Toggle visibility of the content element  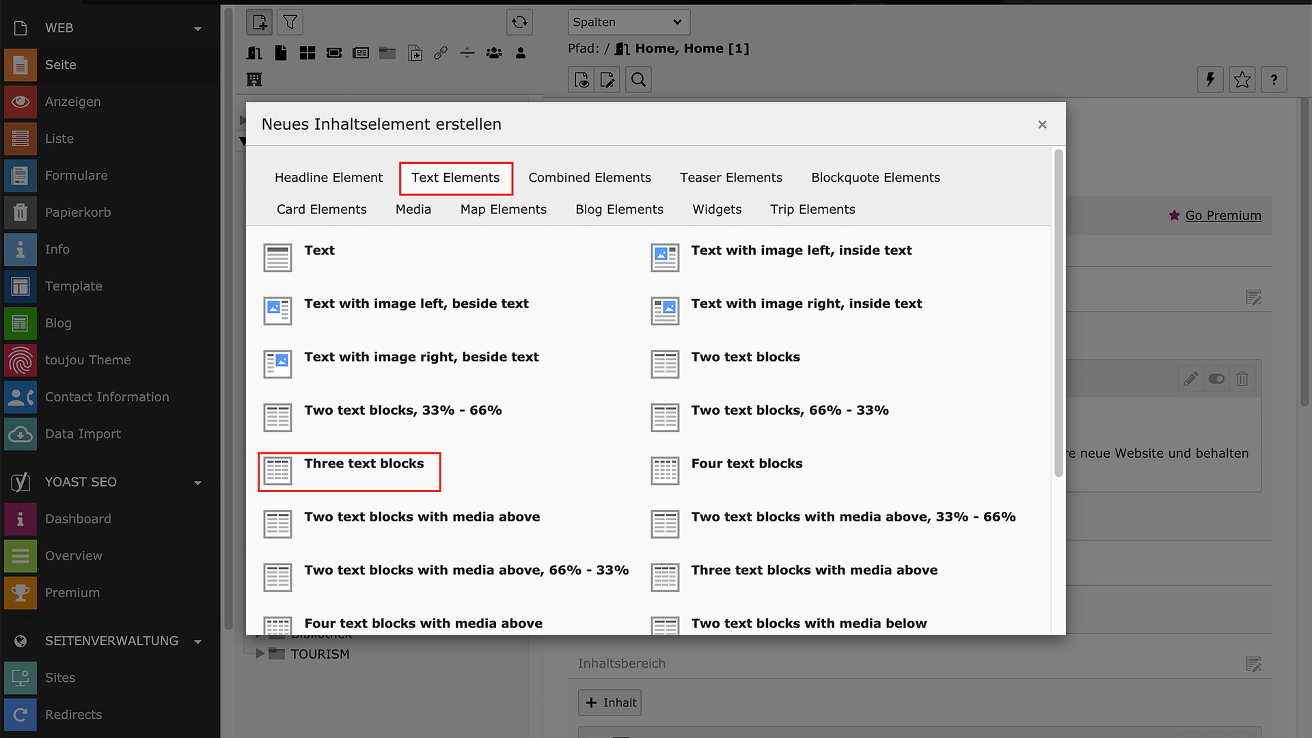point(1216,379)
